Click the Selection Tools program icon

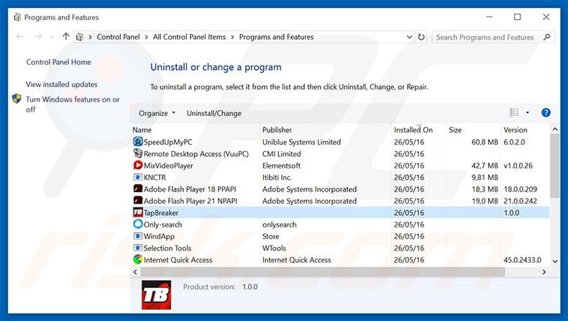(x=137, y=248)
